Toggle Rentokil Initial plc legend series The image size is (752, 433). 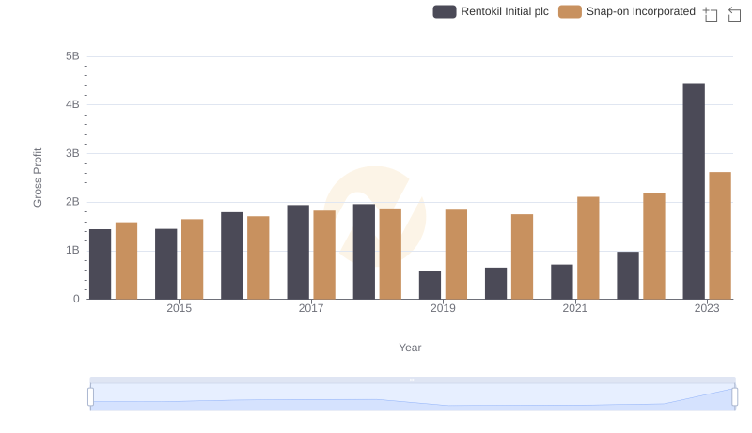tap(491, 11)
